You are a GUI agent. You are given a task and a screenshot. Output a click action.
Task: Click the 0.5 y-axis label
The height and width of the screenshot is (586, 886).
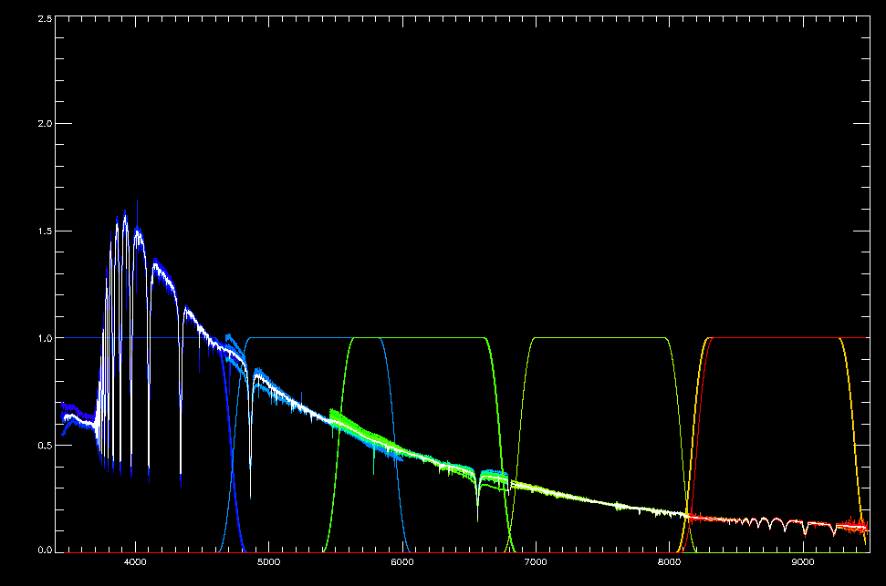pyautogui.click(x=42, y=445)
